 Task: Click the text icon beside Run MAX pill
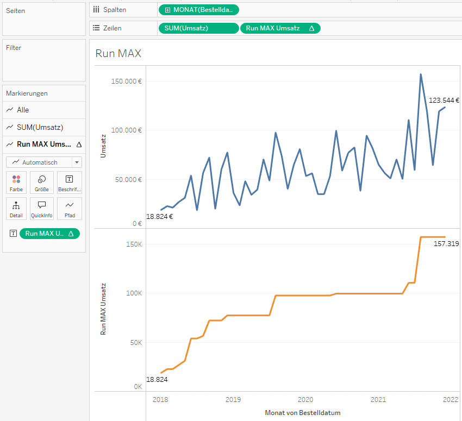point(14,234)
